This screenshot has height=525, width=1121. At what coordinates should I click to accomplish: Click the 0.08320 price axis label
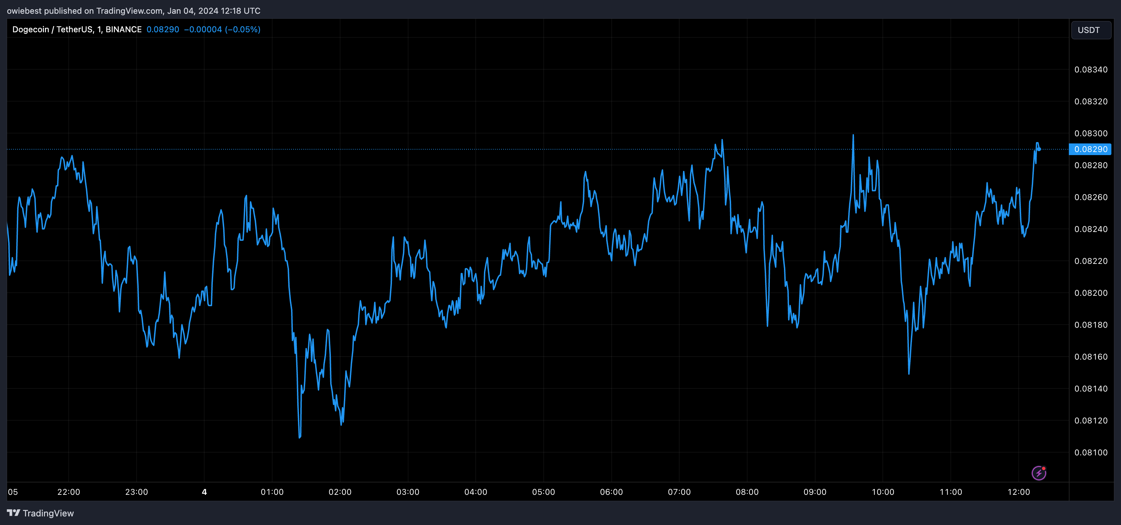click(x=1091, y=101)
